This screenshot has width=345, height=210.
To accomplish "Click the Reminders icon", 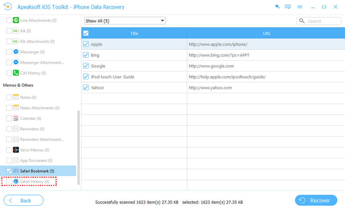I will 16,129.
